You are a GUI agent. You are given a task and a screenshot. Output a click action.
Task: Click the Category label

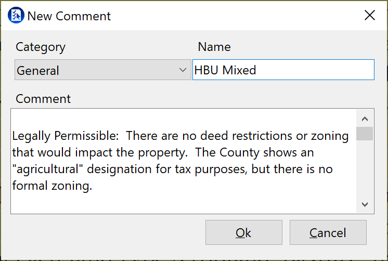pos(41,47)
